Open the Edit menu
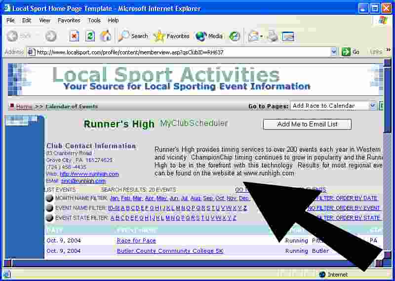Image resolution: width=395 pixels, height=281 pixels. coord(27,20)
